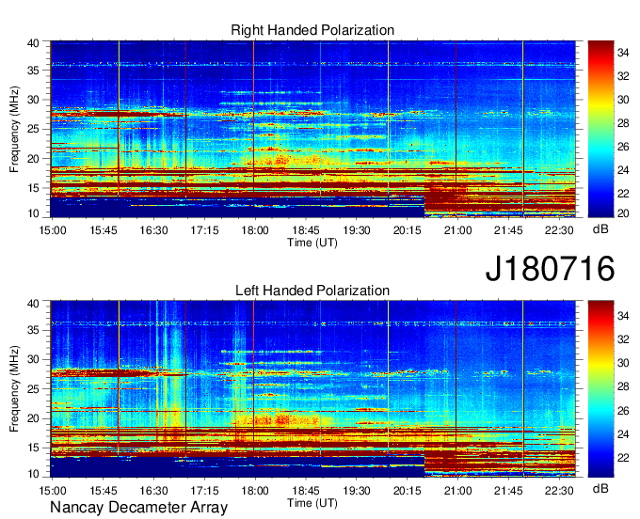Click the 35 MHz tick of Left Handed plot

coord(33,330)
